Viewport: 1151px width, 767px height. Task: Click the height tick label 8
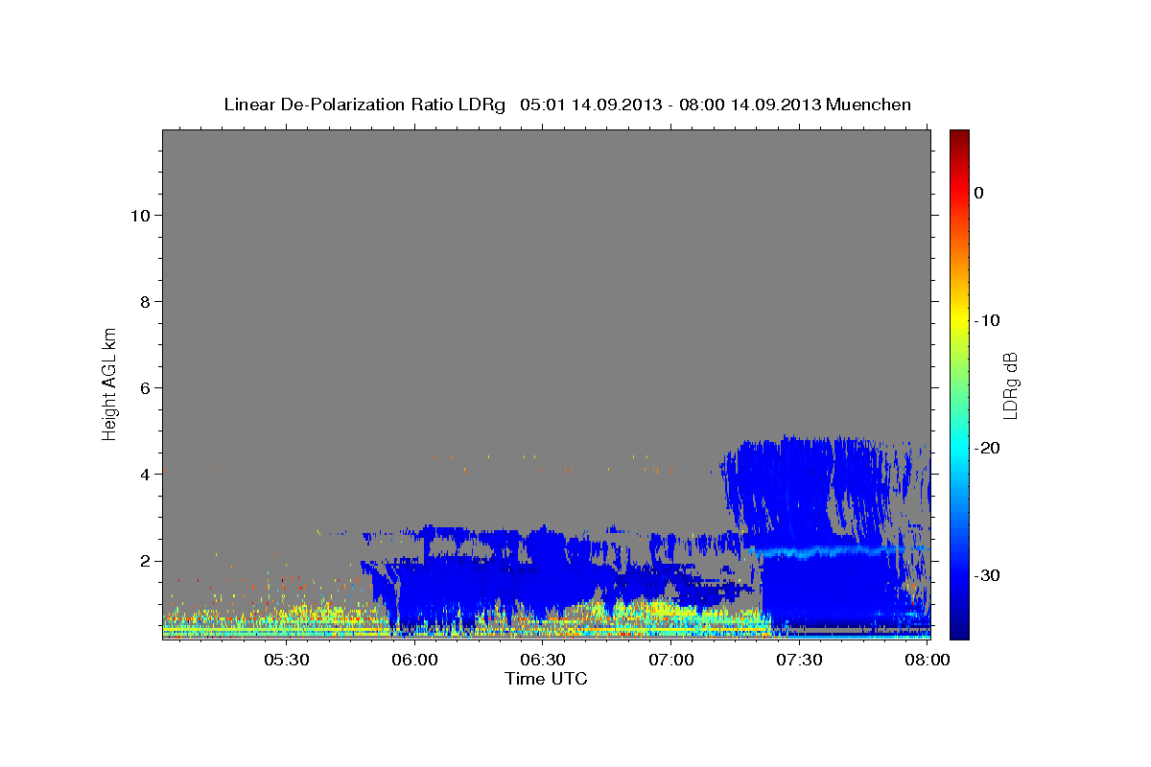(146, 301)
